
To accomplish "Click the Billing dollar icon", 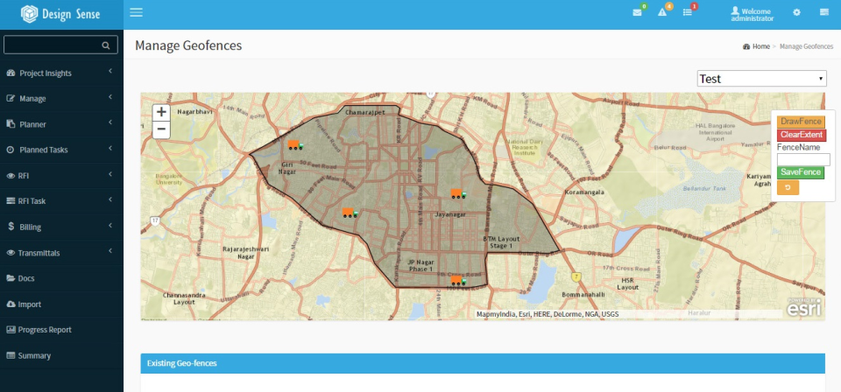I will [11, 227].
